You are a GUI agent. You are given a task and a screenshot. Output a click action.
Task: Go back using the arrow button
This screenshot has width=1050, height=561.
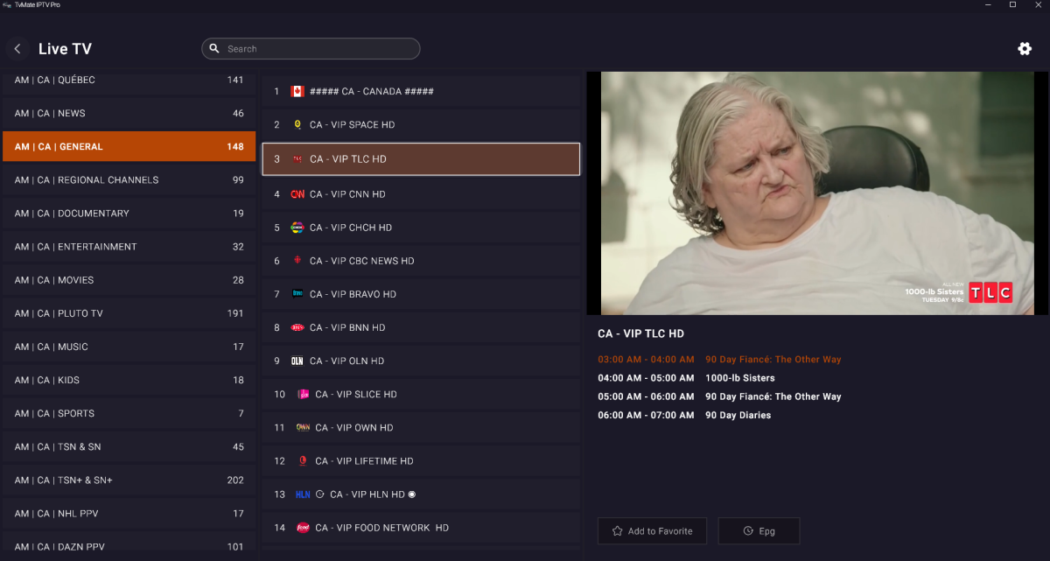(17, 49)
